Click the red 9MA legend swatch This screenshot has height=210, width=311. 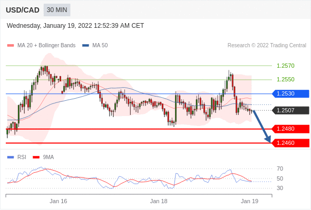[36, 157]
